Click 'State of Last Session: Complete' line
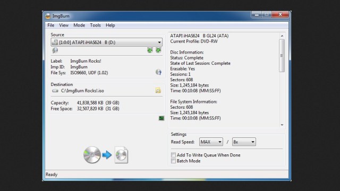Screen dimensions: 340x191 click(200, 63)
